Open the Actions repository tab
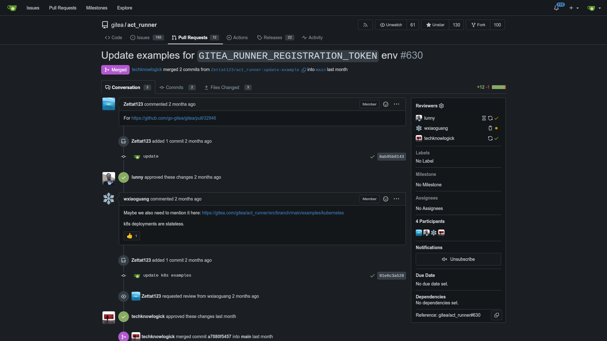This screenshot has width=607, height=341. 237,38
